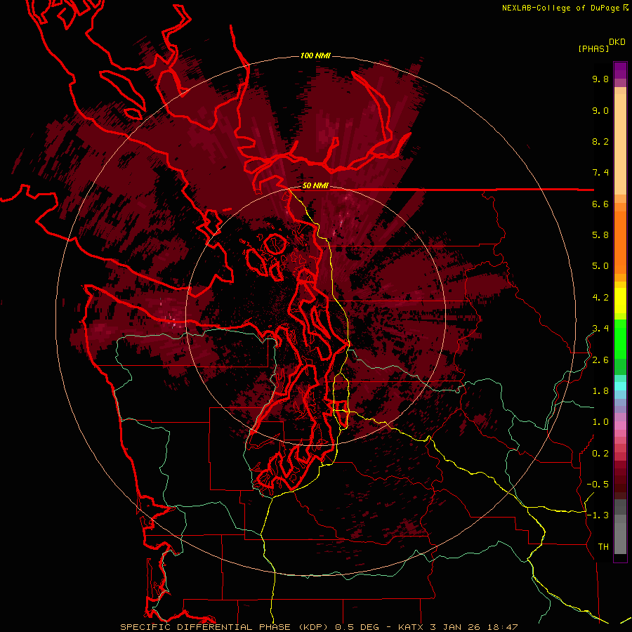This screenshot has width=632, height=632.
Task: Click the 18:47 timestamp in the caption
Action: pos(503,627)
